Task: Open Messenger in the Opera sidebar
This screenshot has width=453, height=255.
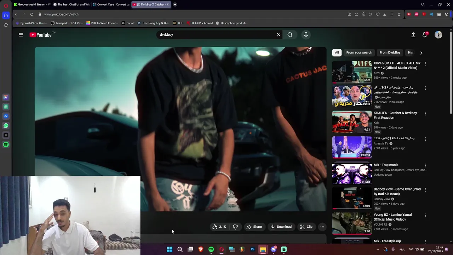Action: click(6, 116)
